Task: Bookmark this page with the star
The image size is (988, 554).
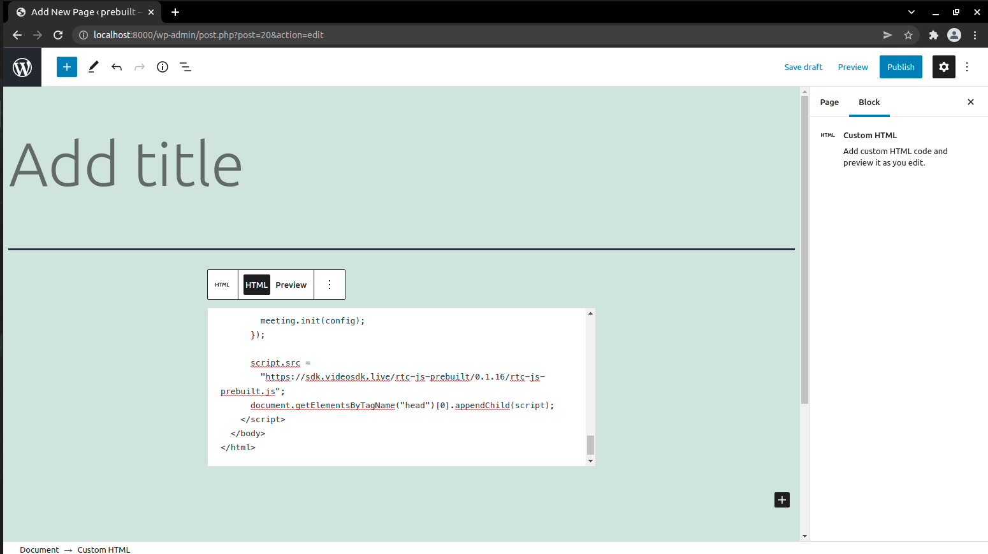Action: (908, 35)
